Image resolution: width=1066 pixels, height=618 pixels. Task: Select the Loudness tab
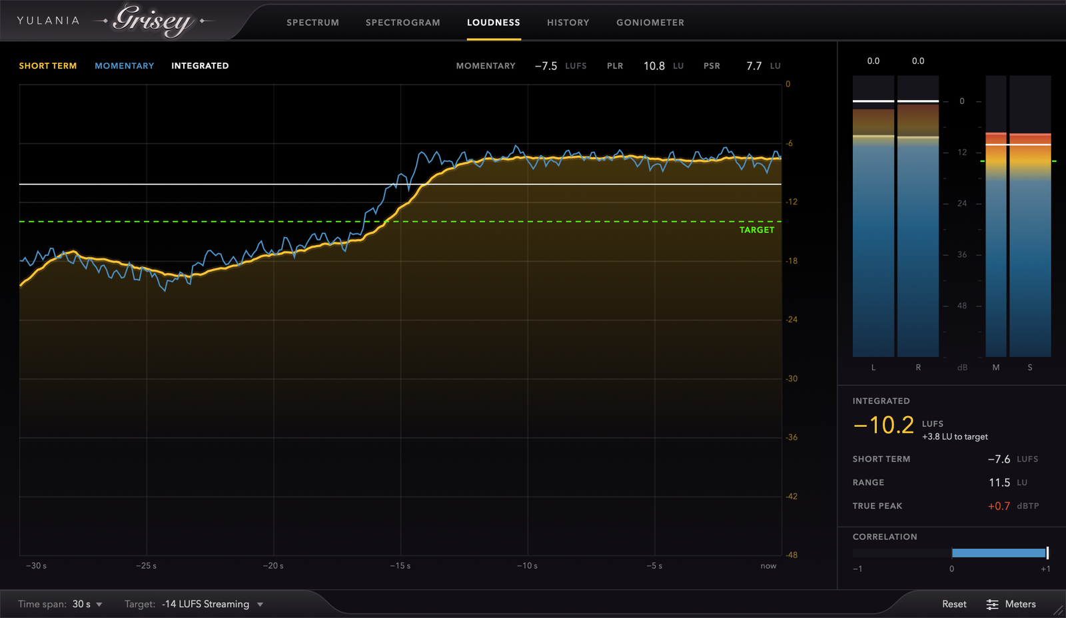(493, 23)
